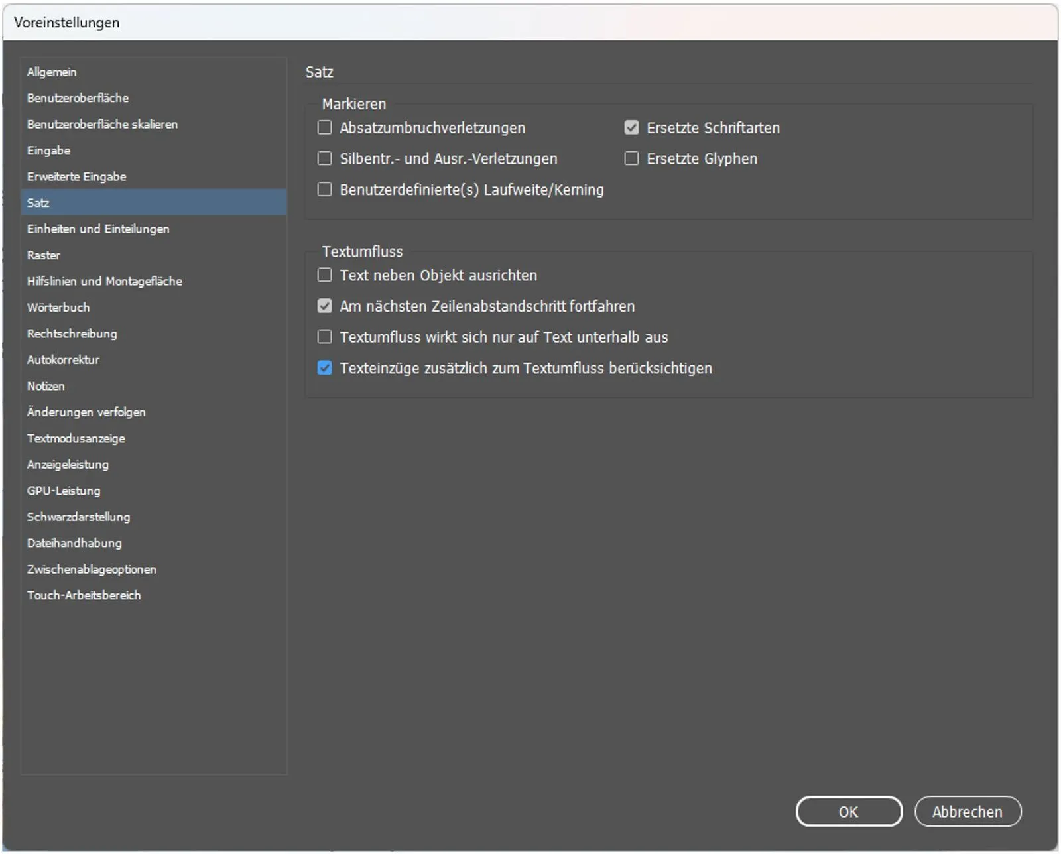1061x854 pixels.
Task: Open the Allgemein preferences category
Action: point(52,72)
